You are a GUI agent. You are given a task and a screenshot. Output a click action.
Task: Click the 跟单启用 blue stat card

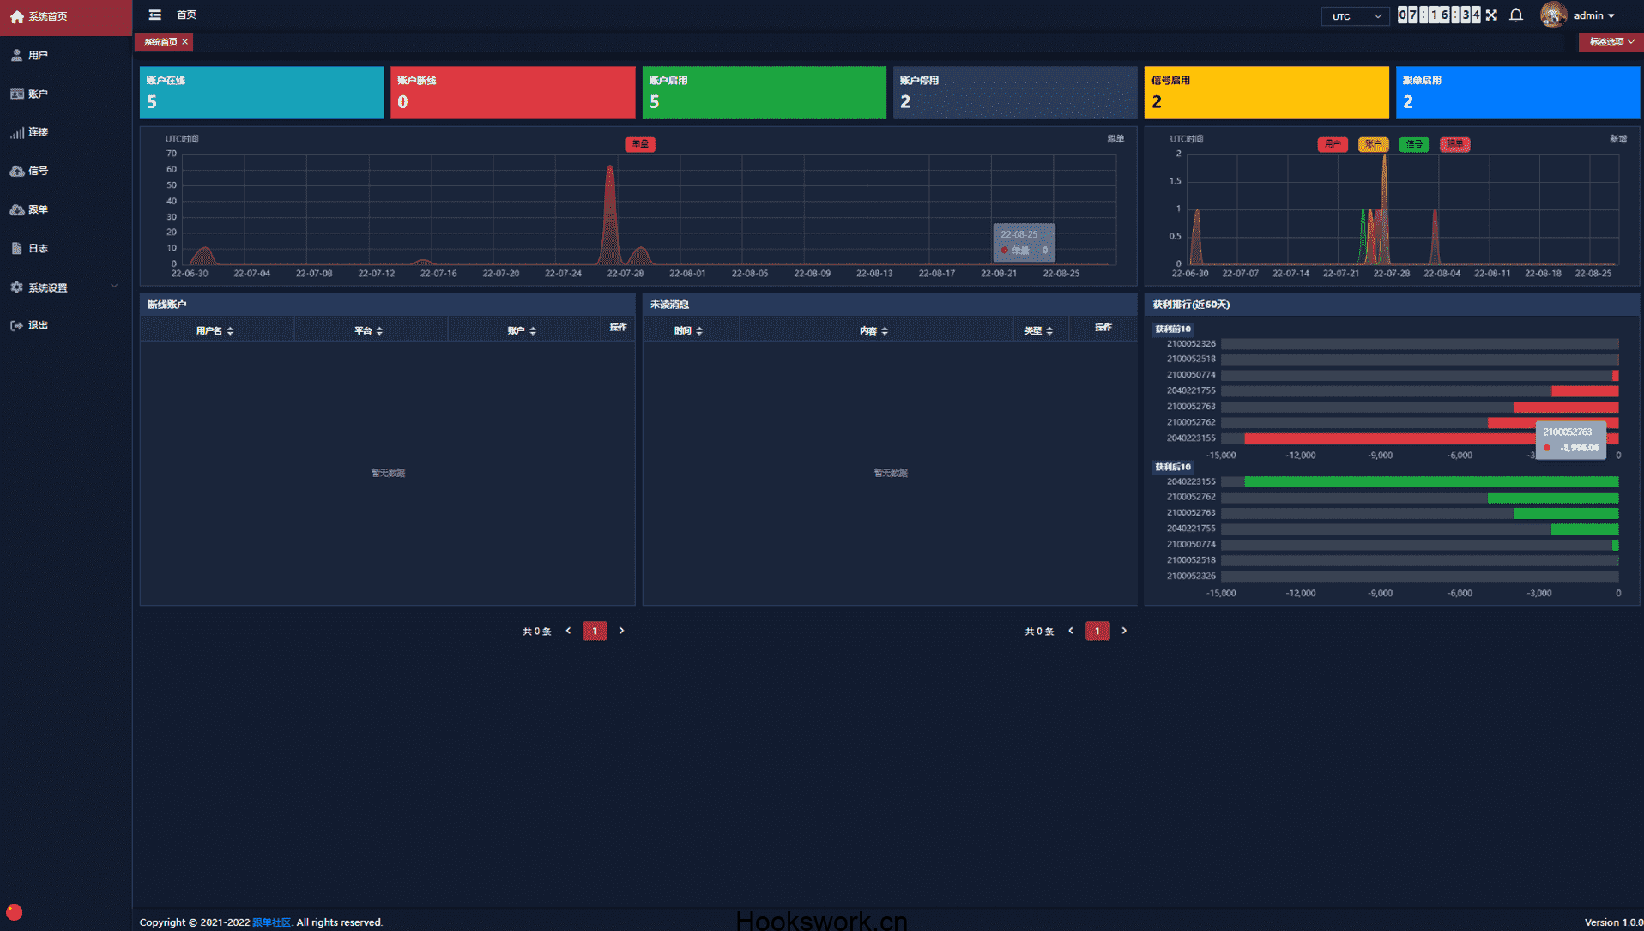pos(1518,92)
